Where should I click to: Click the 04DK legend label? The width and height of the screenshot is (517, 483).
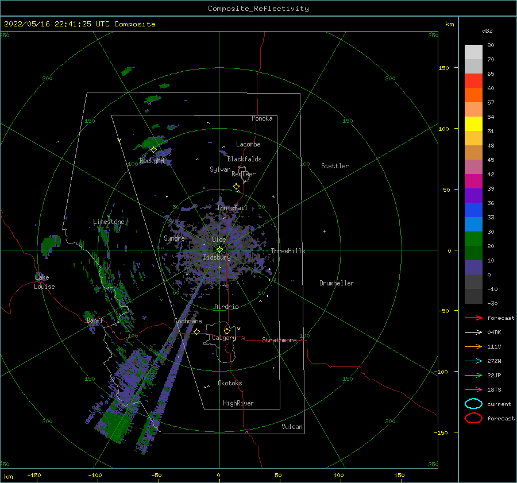(x=494, y=333)
